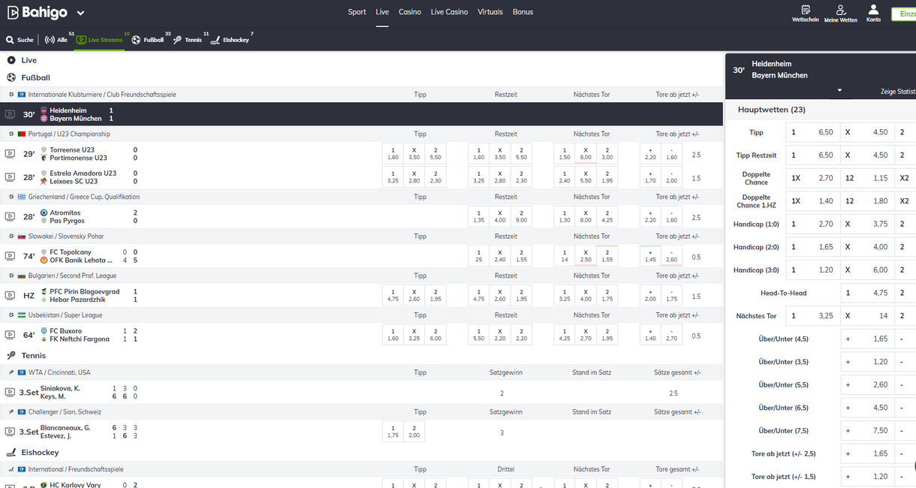Open WTA / Cincinnati, USA tournament
This screenshot has width=916, height=488.
(59, 372)
